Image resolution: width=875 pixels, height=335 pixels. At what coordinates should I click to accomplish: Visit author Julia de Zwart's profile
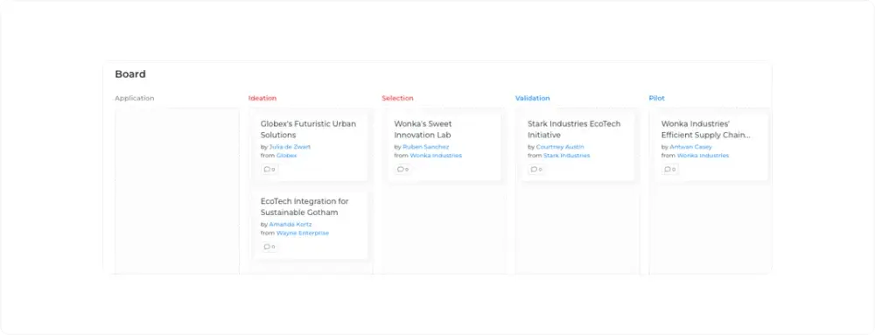point(290,147)
